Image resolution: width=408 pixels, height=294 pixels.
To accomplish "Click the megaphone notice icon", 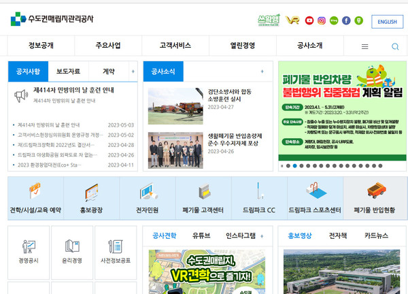I will pos(21,96).
